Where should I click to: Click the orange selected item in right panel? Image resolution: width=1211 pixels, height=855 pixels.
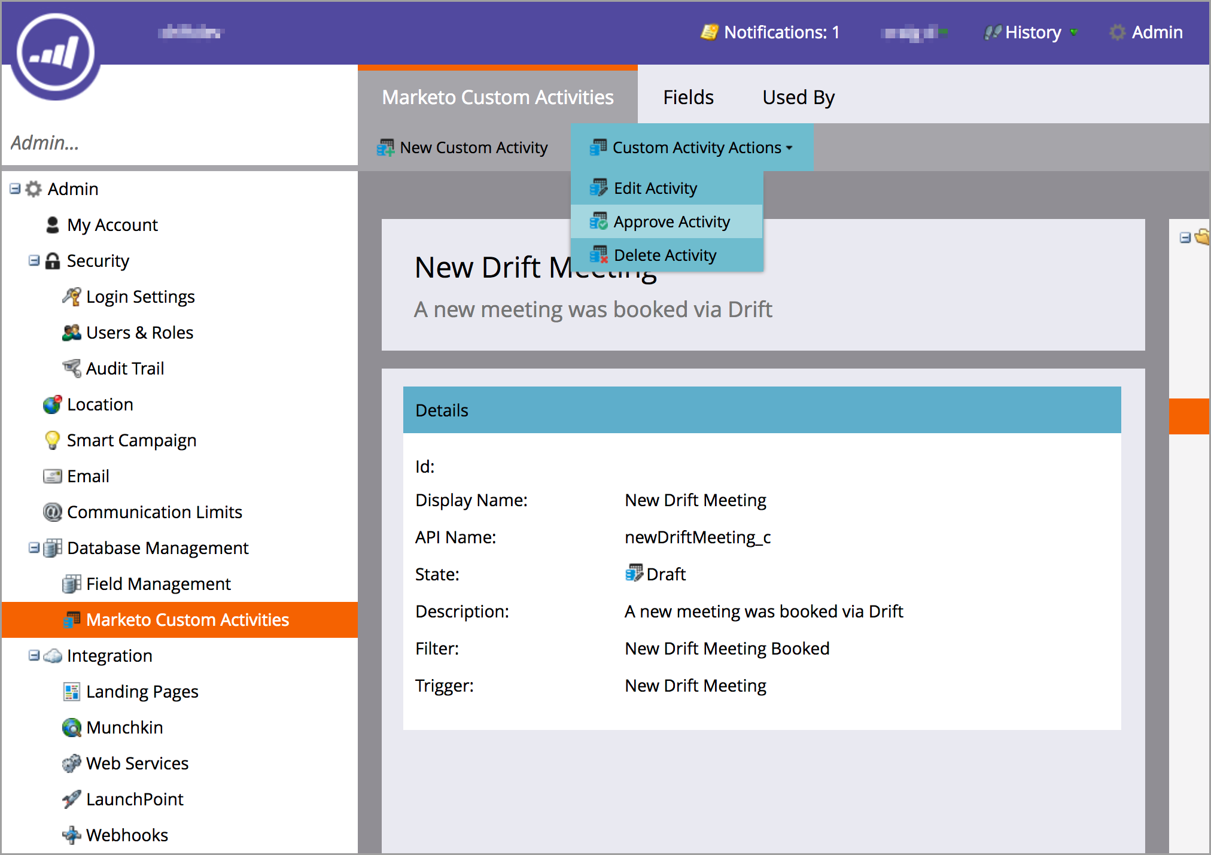tap(1189, 416)
